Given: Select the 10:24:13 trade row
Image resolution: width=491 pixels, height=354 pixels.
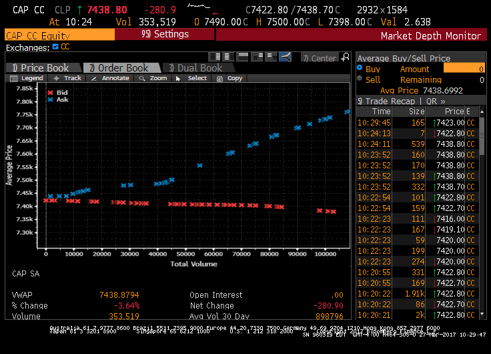Looking at the screenshot, I should click(418, 134).
